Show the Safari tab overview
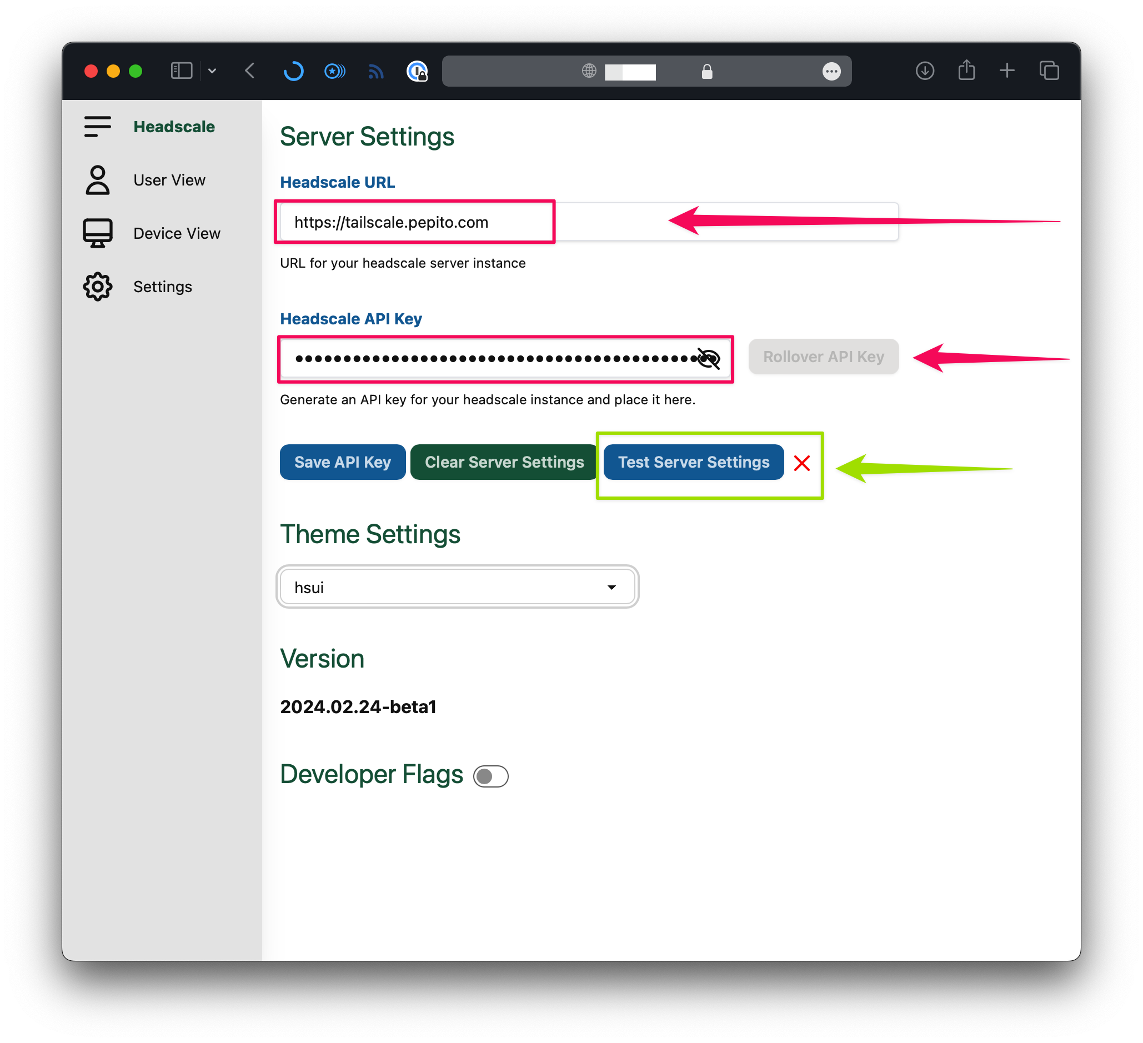The width and height of the screenshot is (1143, 1043). (1049, 71)
